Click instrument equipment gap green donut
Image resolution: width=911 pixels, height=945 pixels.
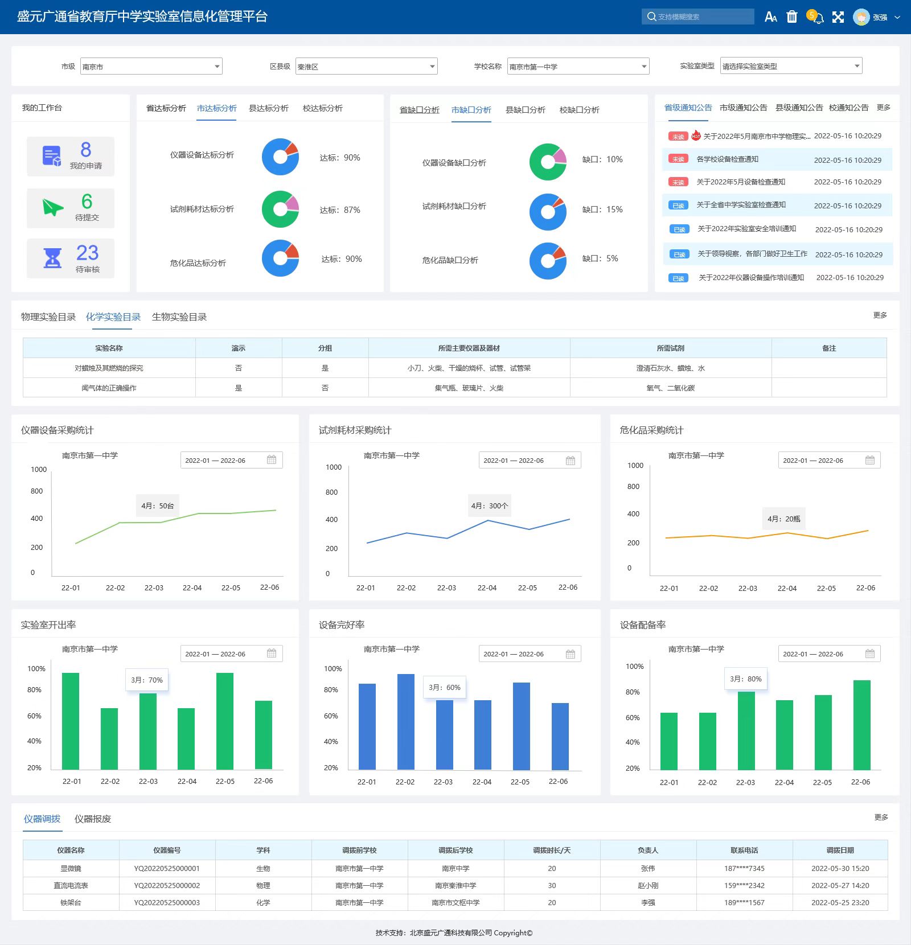click(x=548, y=162)
